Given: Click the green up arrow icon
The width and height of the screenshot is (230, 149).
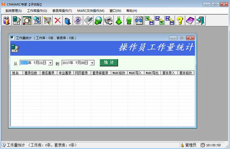Looking at the screenshot, I should (x=129, y=20).
